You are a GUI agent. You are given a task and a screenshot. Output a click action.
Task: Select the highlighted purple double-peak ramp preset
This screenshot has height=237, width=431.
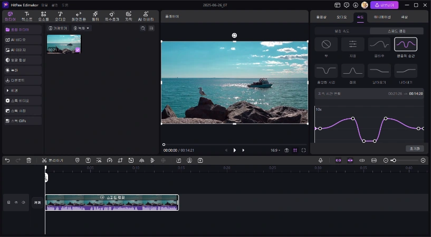pos(406,44)
